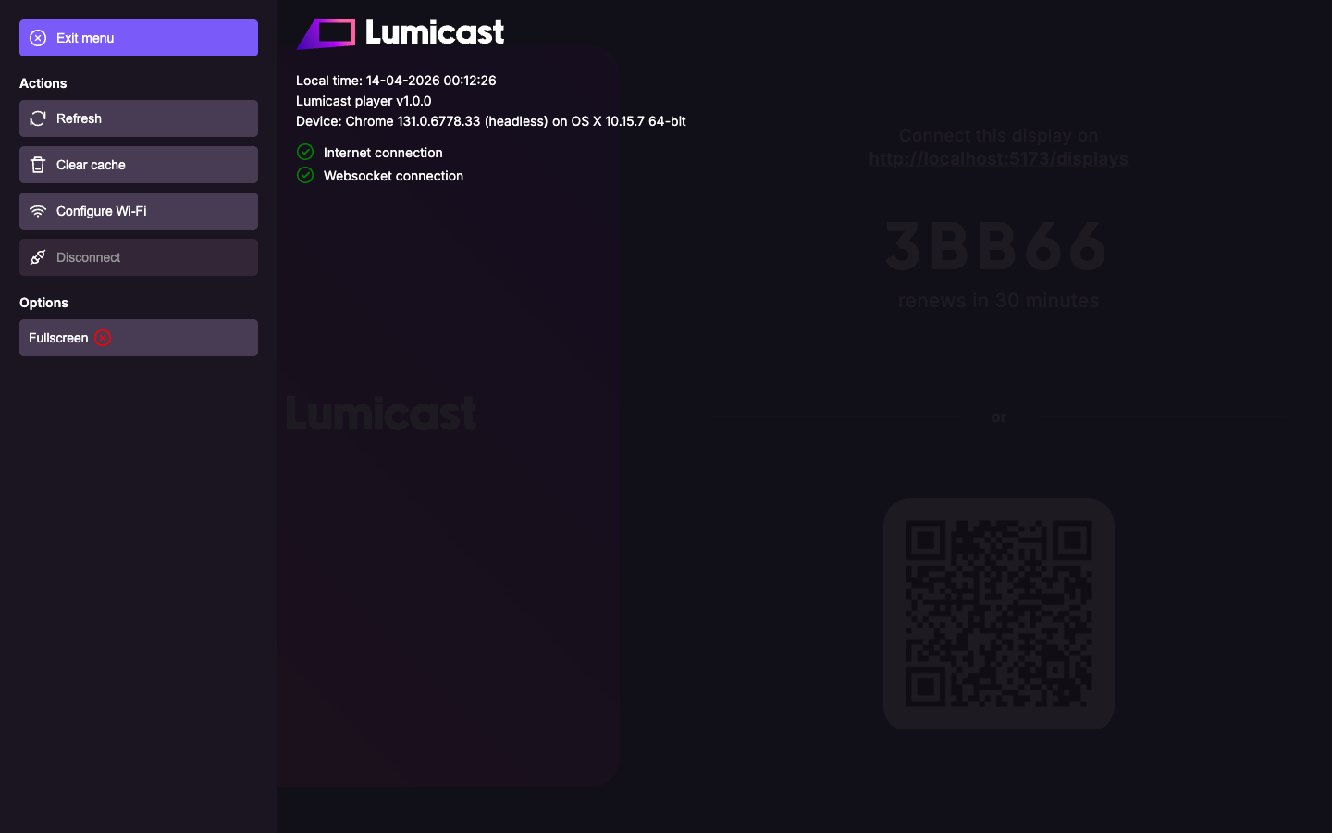Click the QR code image

point(999,614)
